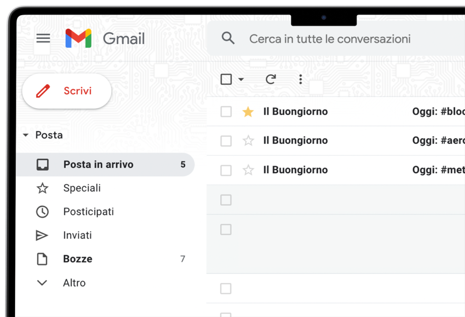465x317 pixels.
Task: Click the search magnifier icon
Action: coord(228,38)
